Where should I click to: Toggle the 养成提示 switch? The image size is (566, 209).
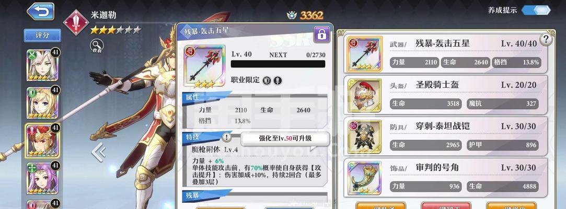(x=536, y=10)
